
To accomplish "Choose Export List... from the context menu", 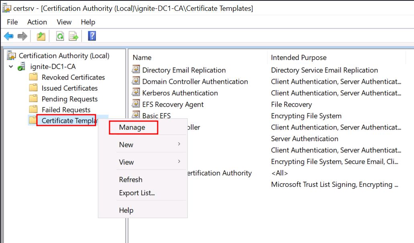I will coord(137,193).
